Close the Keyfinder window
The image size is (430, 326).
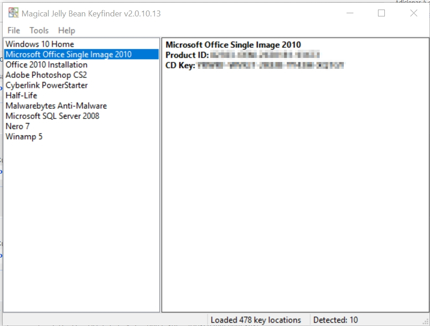[414, 13]
